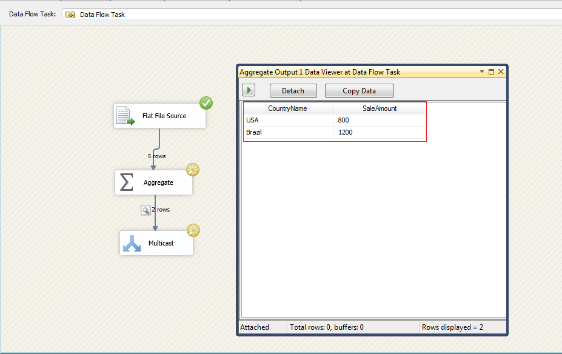Viewport: 562px width, 354px height.
Task: Click the warning badge on the Aggregate component
Action: [193, 170]
